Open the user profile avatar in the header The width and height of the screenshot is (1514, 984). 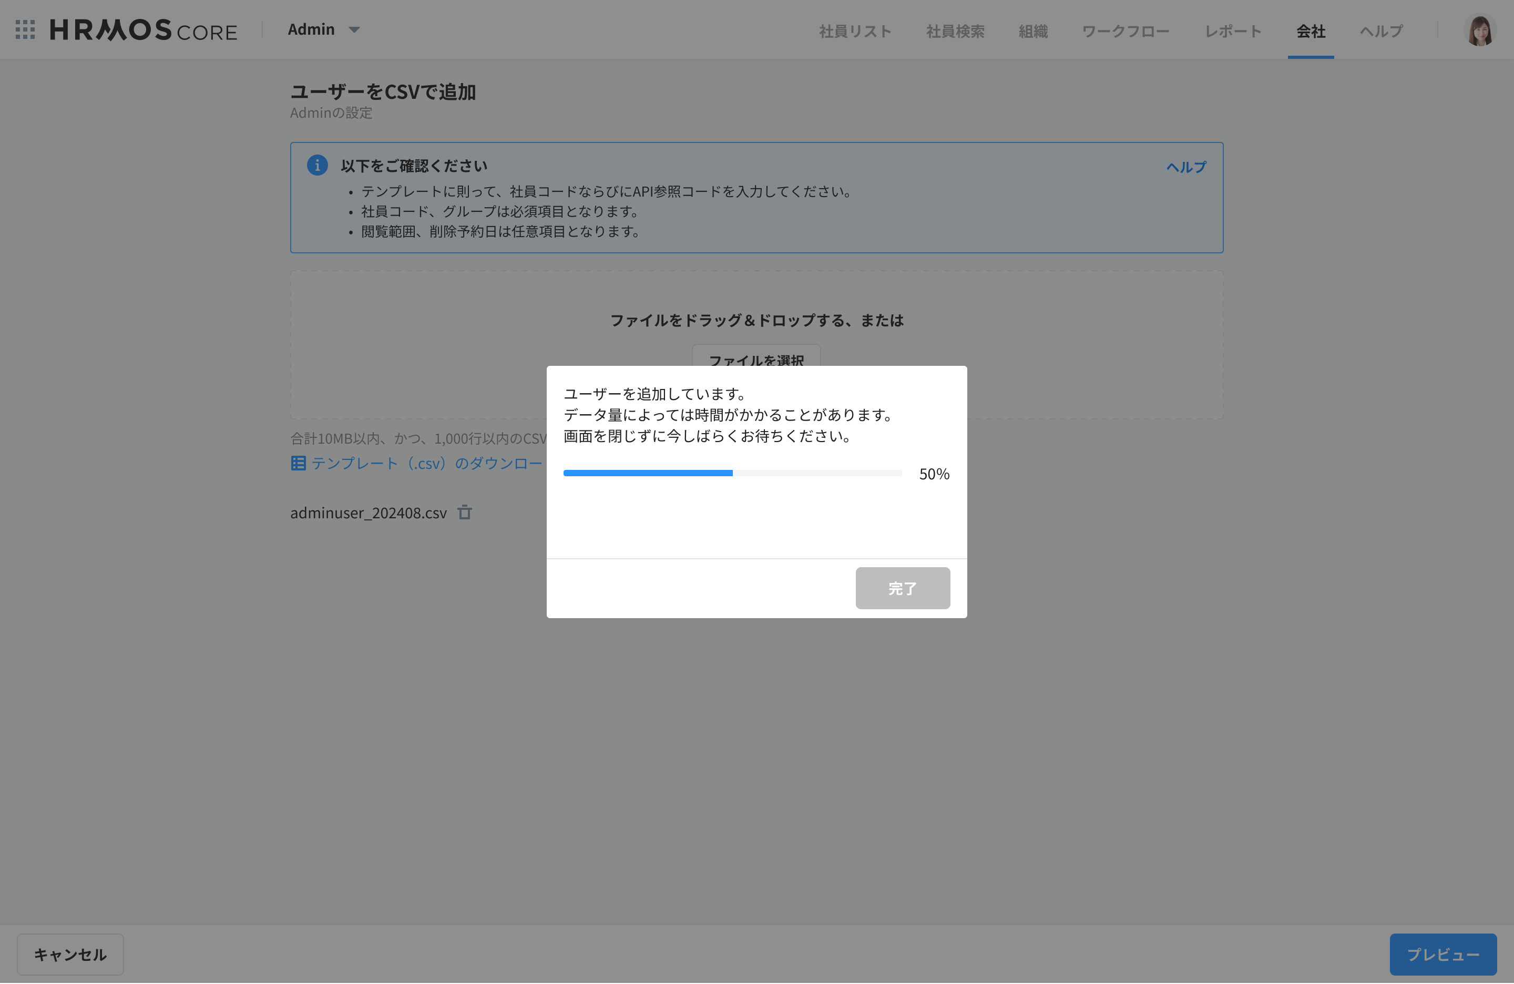pyautogui.click(x=1480, y=29)
